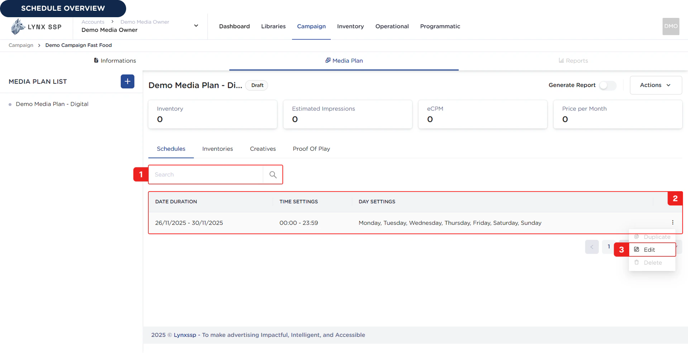Select the Campaign menu item
This screenshot has width=688, height=353.
[311, 26]
